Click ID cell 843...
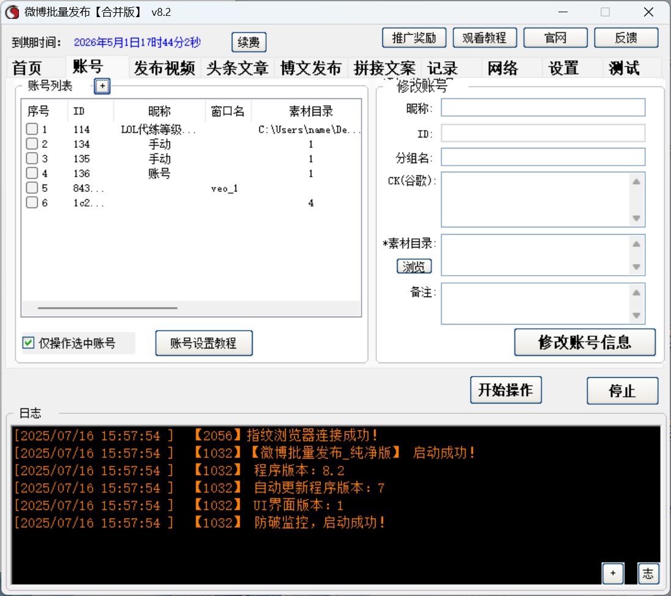The width and height of the screenshot is (671, 596). (88, 188)
